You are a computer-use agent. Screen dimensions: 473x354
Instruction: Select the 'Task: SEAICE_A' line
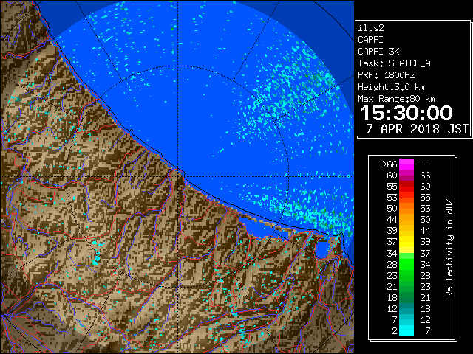coord(394,63)
